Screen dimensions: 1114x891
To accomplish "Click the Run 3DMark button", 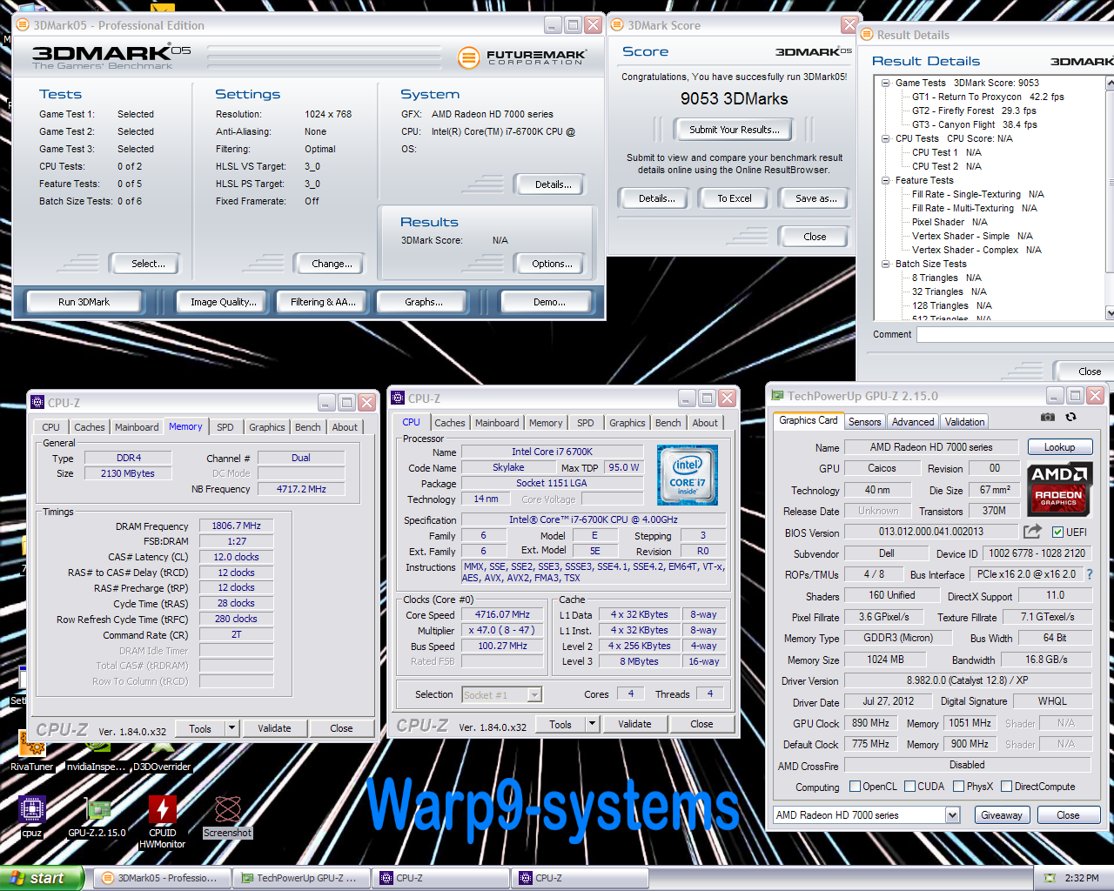I will [84, 302].
